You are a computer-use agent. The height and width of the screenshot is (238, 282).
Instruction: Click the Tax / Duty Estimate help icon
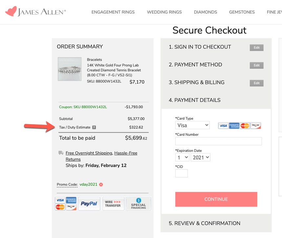[x=94, y=128]
